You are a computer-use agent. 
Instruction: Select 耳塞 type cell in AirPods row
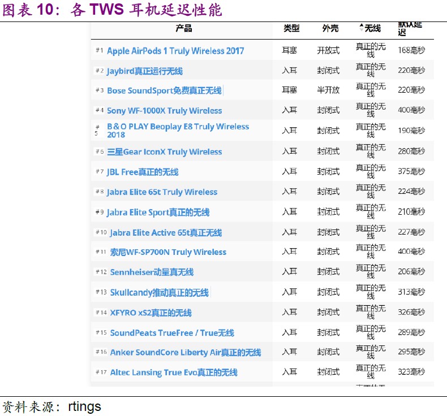click(x=290, y=50)
